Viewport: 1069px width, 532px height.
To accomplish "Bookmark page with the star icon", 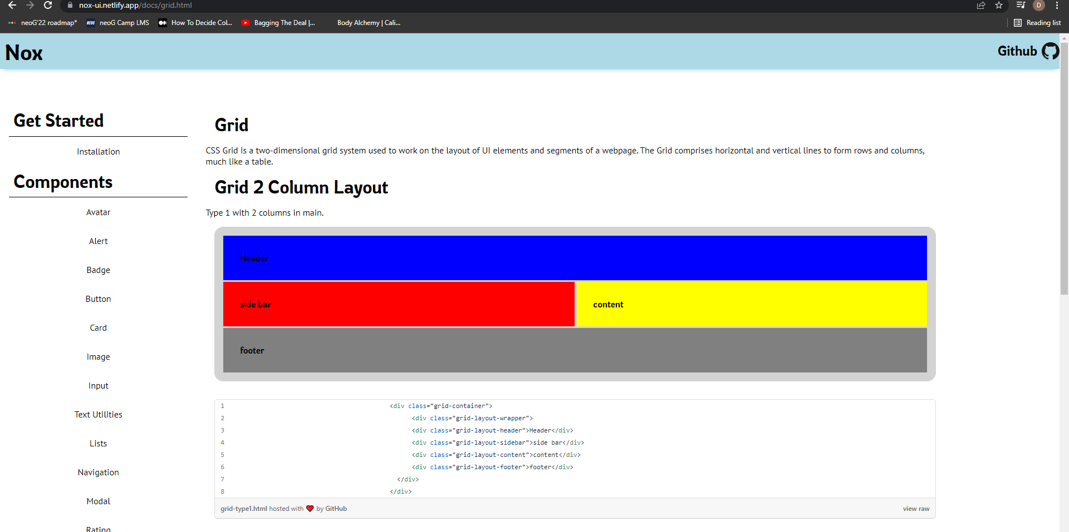I will pos(999,6).
